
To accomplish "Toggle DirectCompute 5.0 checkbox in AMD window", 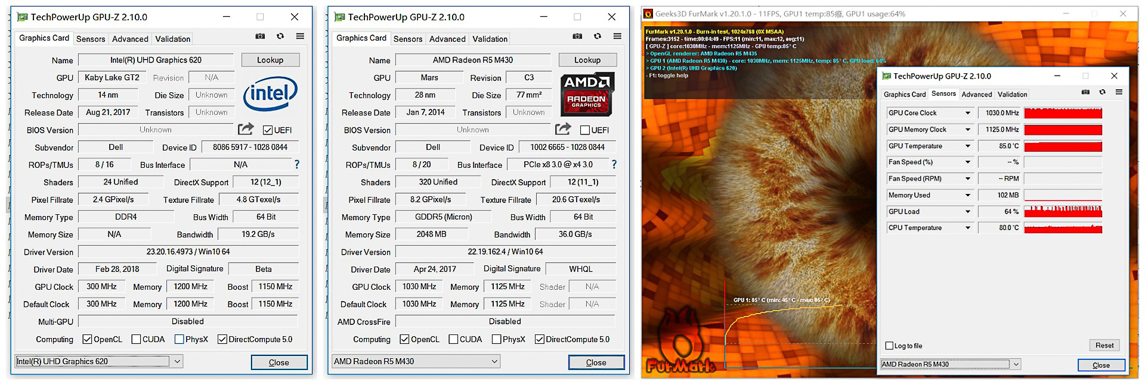I will [x=540, y=339].
